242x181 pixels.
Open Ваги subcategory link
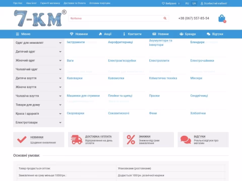70,61
